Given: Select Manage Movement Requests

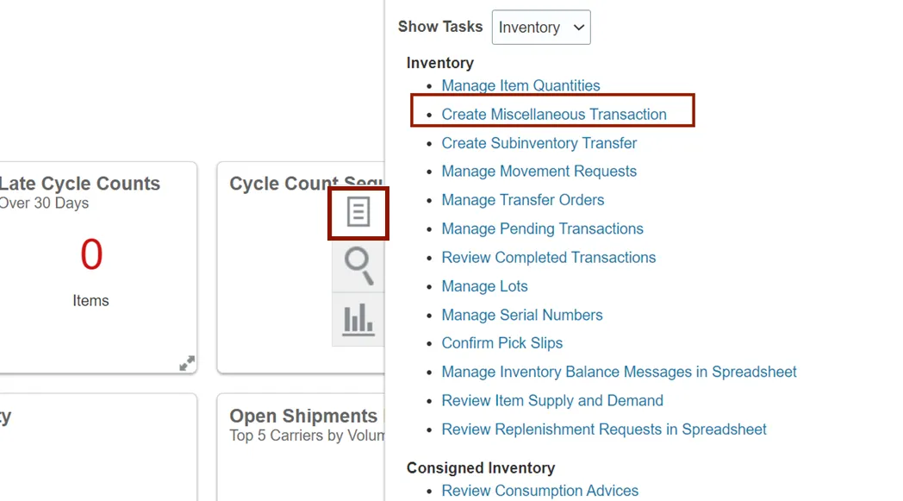Looking at the screenshot, I should (x=539, y=172).
